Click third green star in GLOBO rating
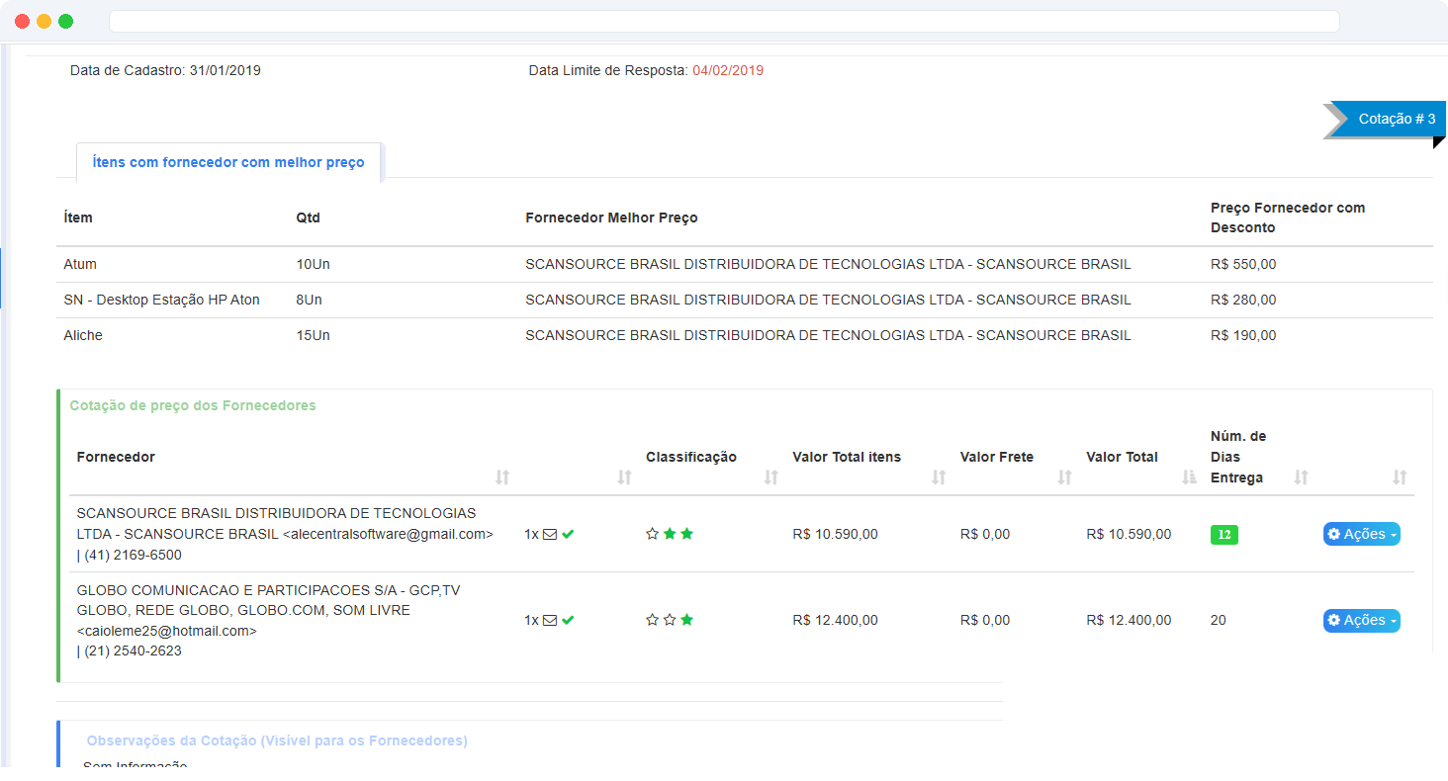 (687, 620)
